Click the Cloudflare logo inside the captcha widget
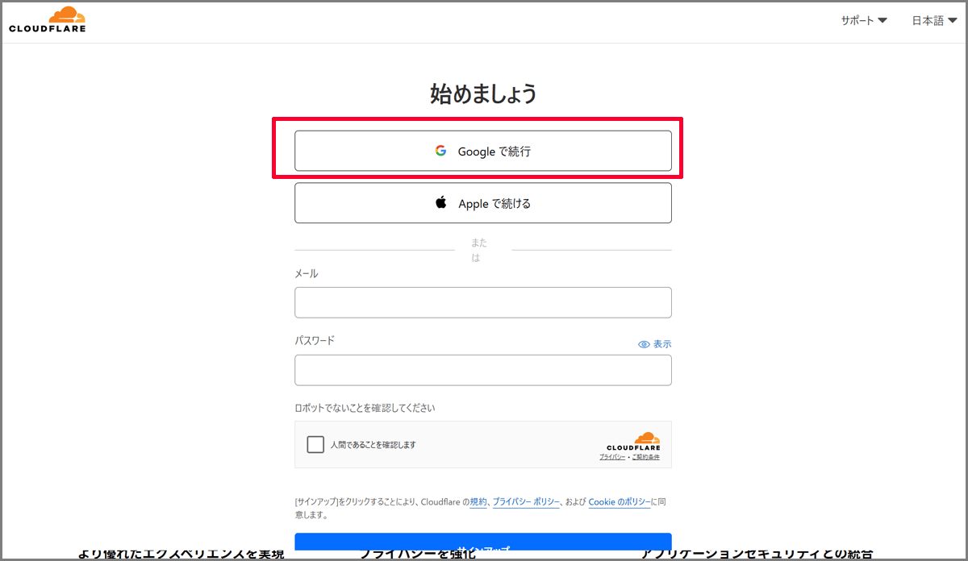This screenshot has height=561, width=968. [x=633, y=441]
